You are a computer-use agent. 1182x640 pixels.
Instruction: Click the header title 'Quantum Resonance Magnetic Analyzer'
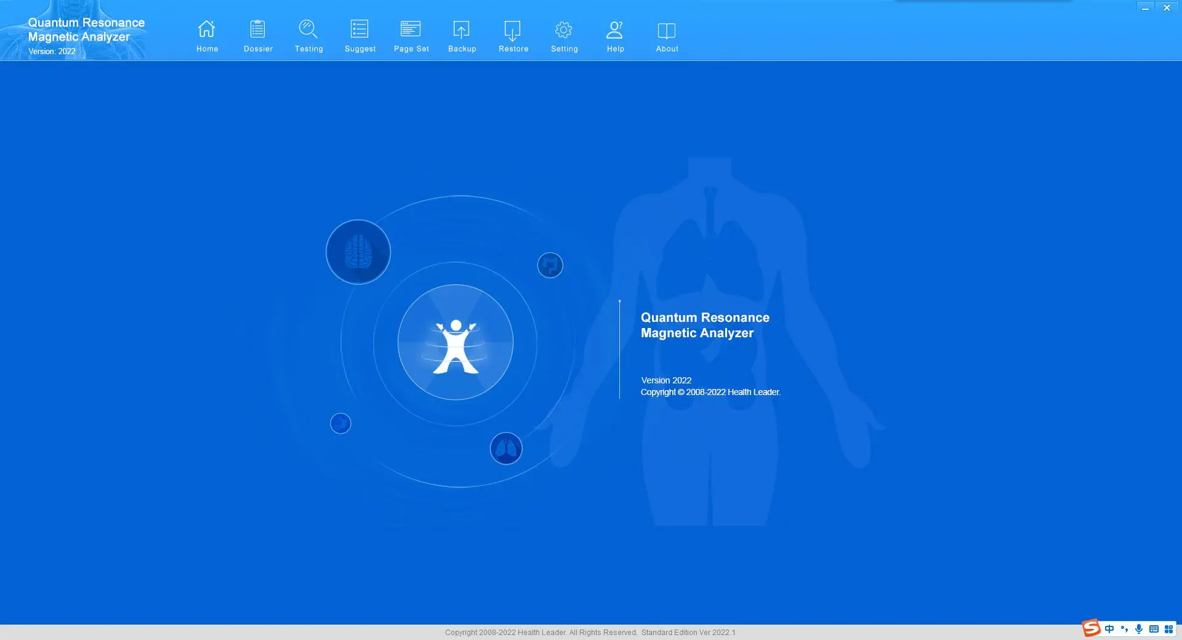click(86, 30)
